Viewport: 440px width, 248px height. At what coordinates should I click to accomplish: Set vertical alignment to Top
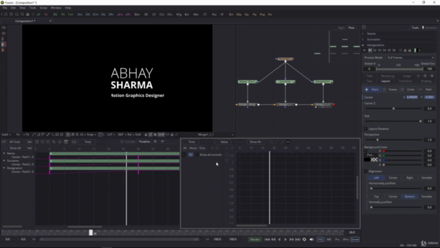376,196
